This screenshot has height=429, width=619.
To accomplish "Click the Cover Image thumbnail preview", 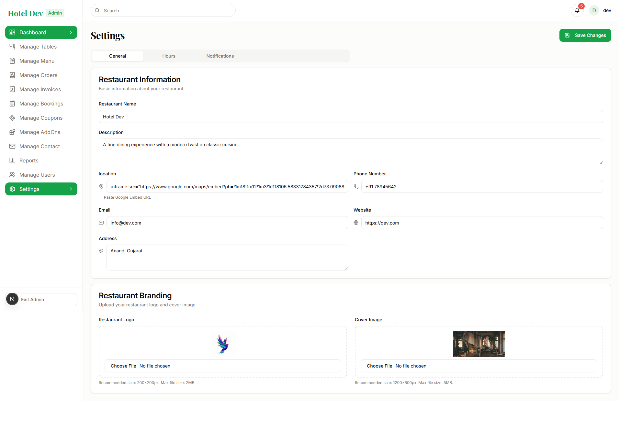I will [x=479, y=344].
